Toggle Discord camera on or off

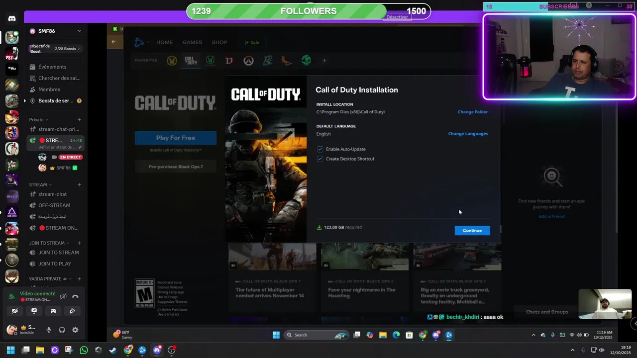pyautogui.click(x=15, y=311)
